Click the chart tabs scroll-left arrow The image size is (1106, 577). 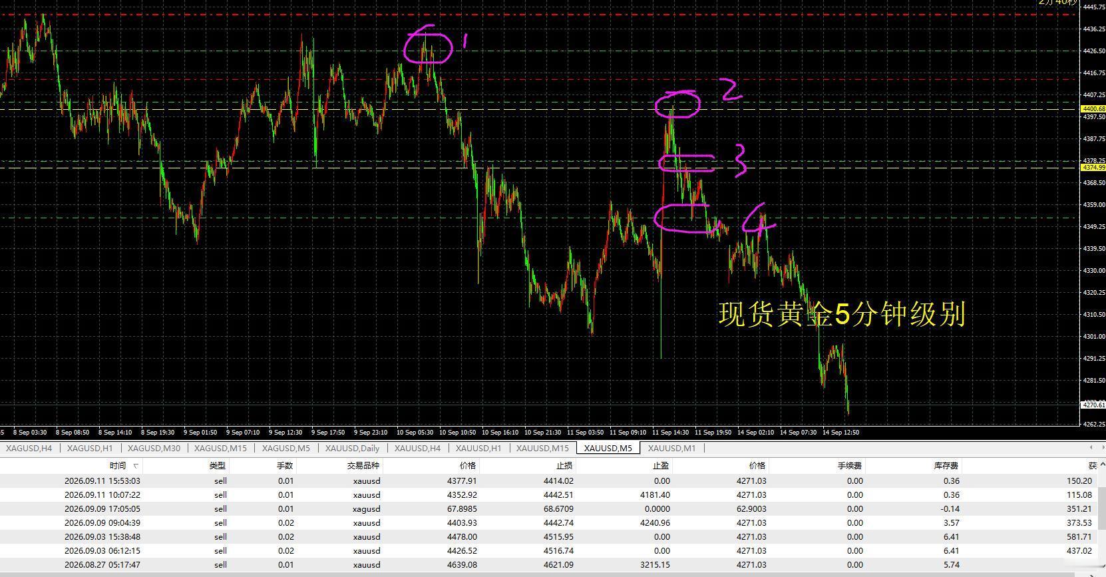(x=1091, y=447)
